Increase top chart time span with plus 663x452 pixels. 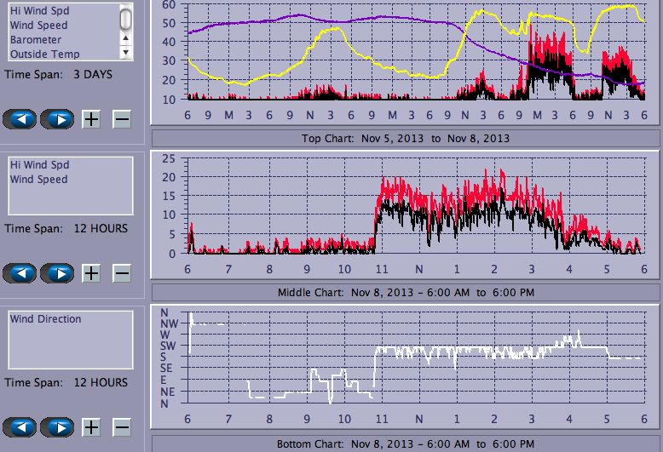click(x=91, y=118)
